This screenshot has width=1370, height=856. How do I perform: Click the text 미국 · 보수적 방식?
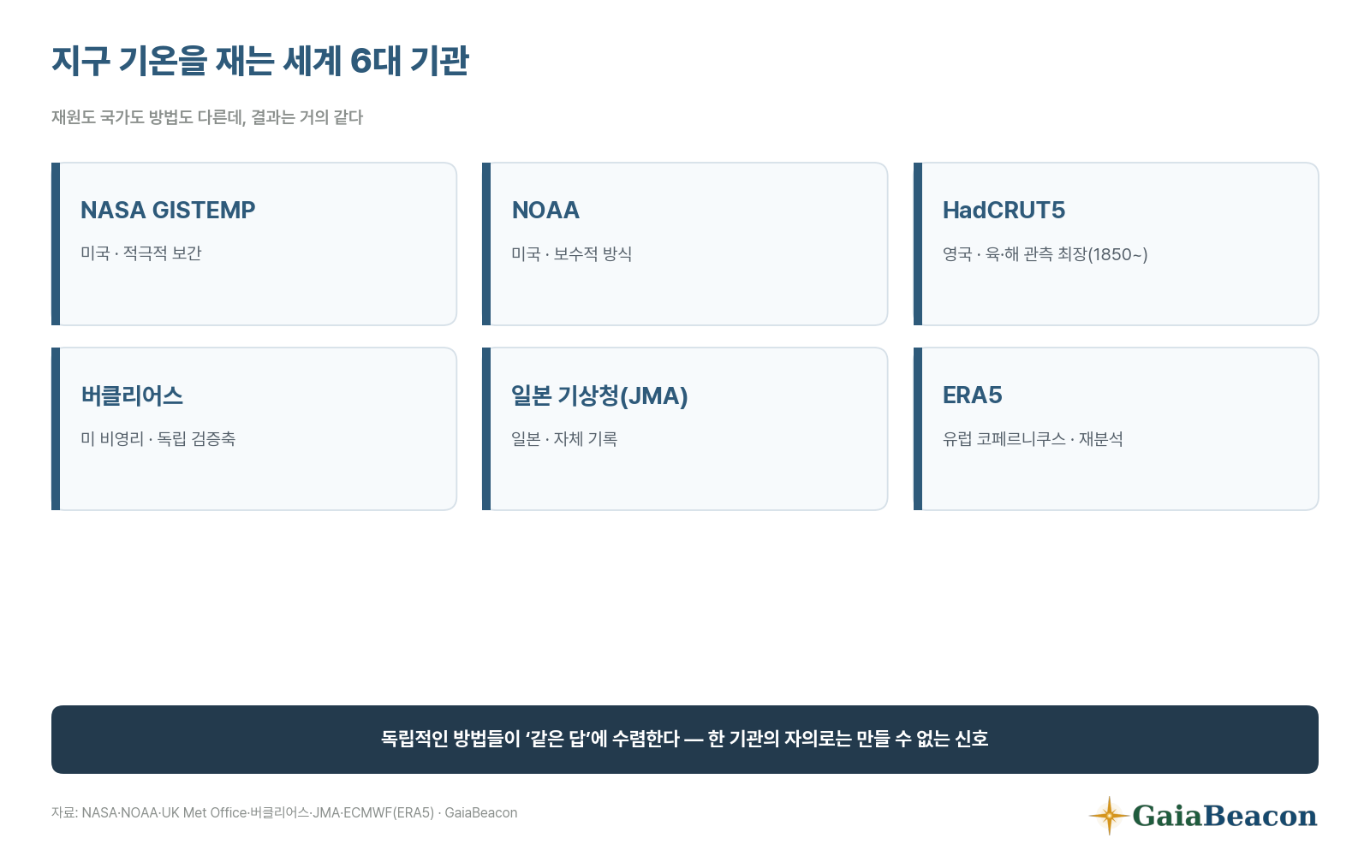[x=572, y=253]
